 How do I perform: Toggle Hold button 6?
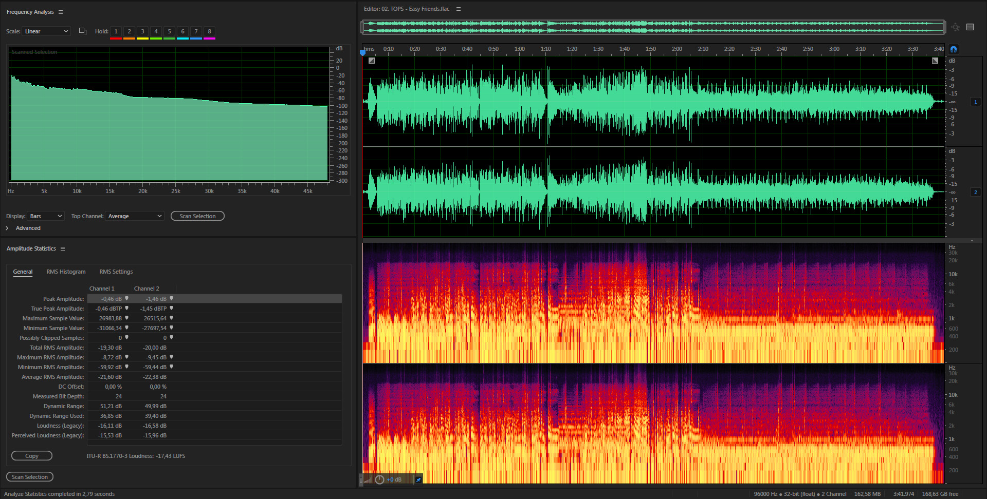[x=182, y=32]
